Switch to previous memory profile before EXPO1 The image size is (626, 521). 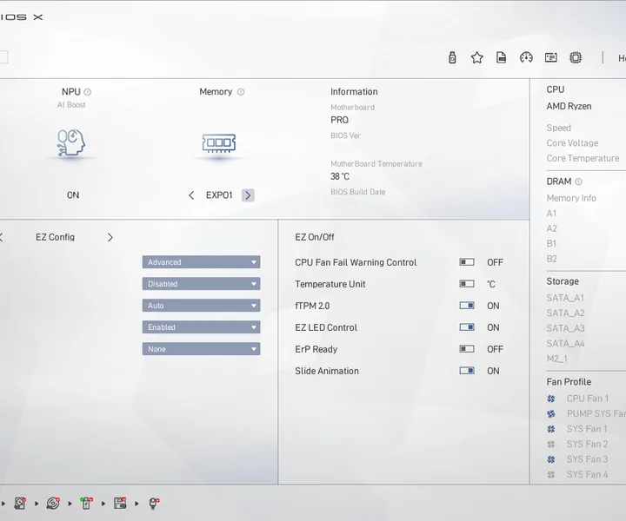pos(191,195)
